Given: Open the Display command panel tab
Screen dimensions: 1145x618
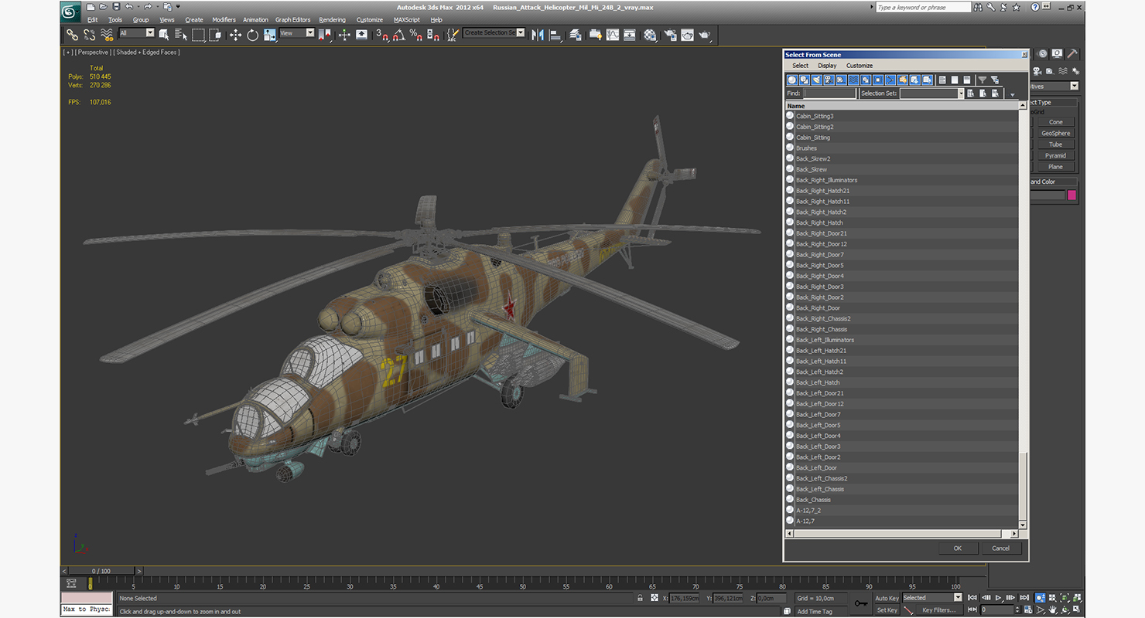Looking at the screenshot, I should click(1058, 54).
